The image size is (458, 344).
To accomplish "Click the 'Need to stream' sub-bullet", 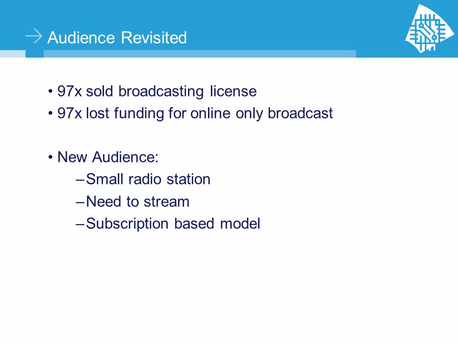I will (137, 202).
